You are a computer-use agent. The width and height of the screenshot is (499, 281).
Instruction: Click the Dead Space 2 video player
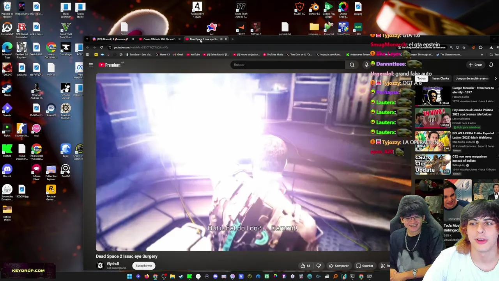[x=253, y=162]
